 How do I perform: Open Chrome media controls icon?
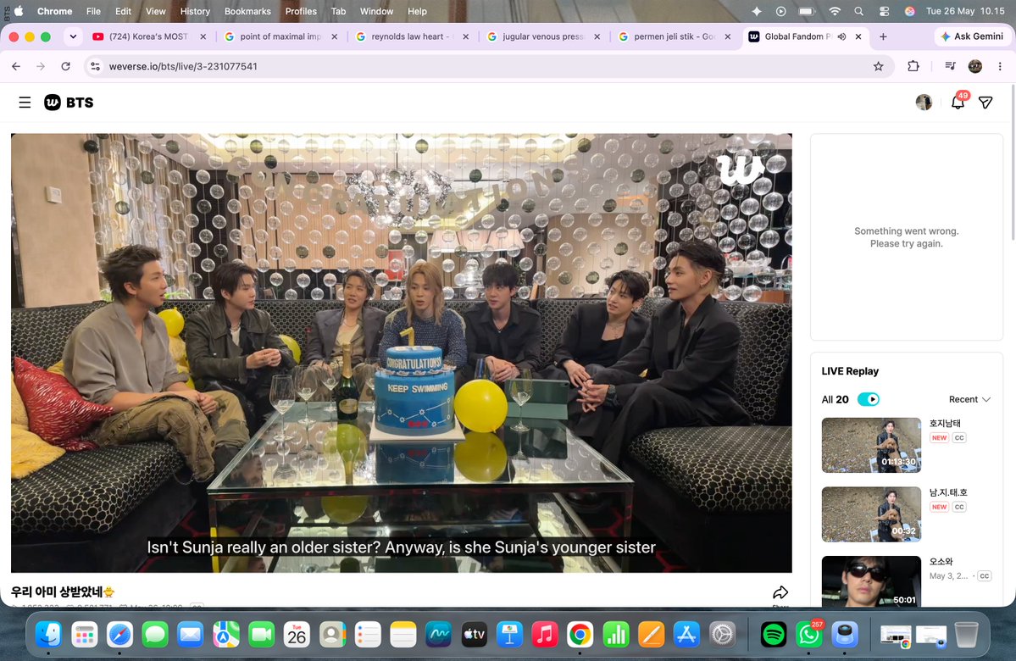950,66
